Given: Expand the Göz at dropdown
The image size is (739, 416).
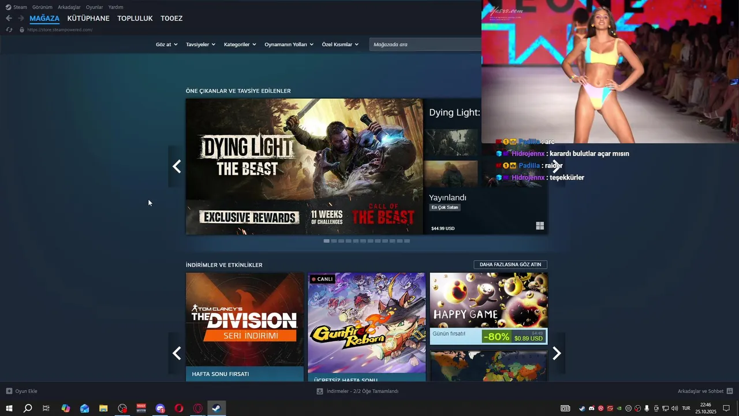Looking at the screenshot, I should point(166,44).
